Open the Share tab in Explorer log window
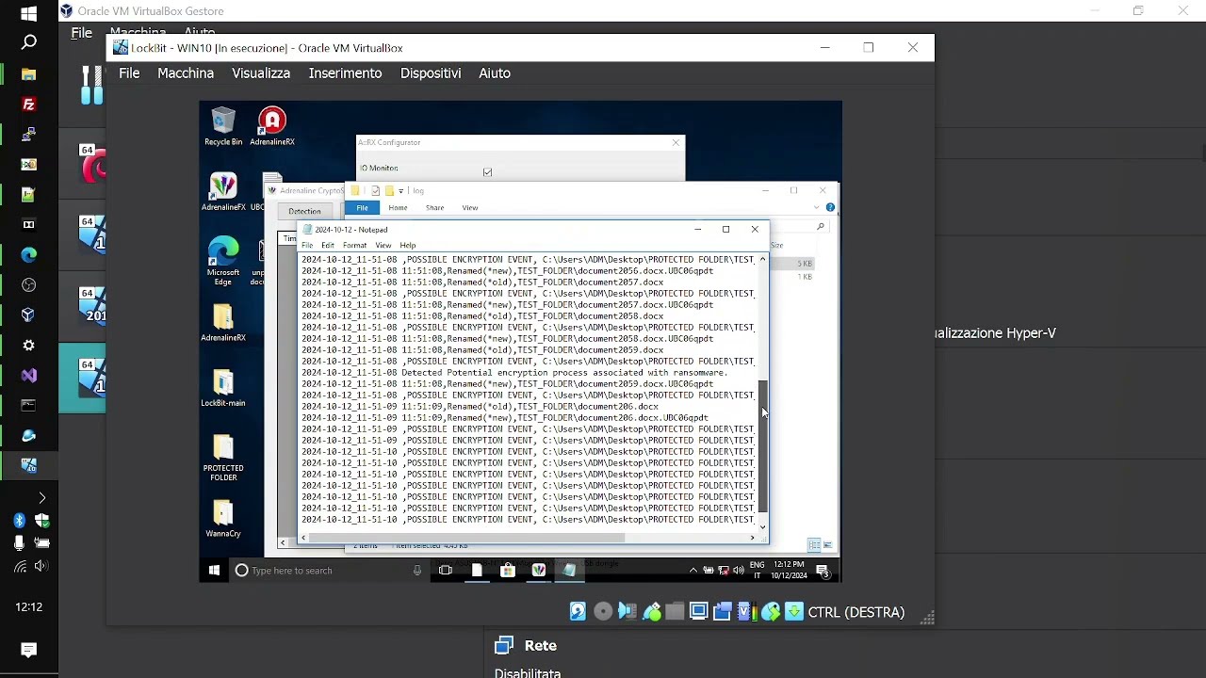 (434, 207)
